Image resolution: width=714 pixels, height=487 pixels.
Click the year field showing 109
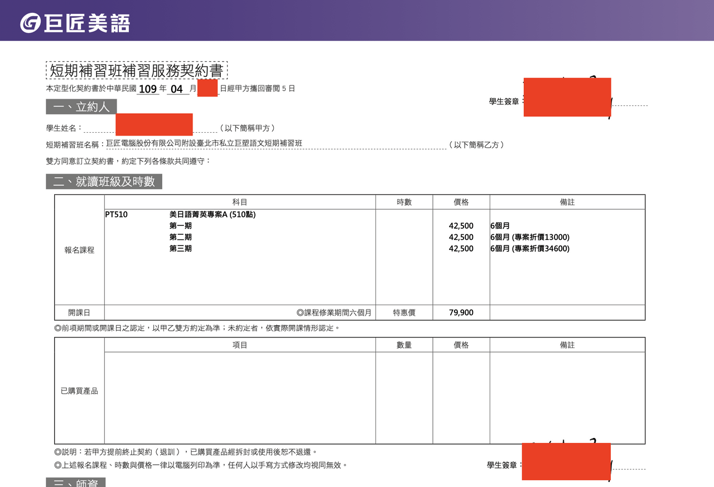pos(148,89)
